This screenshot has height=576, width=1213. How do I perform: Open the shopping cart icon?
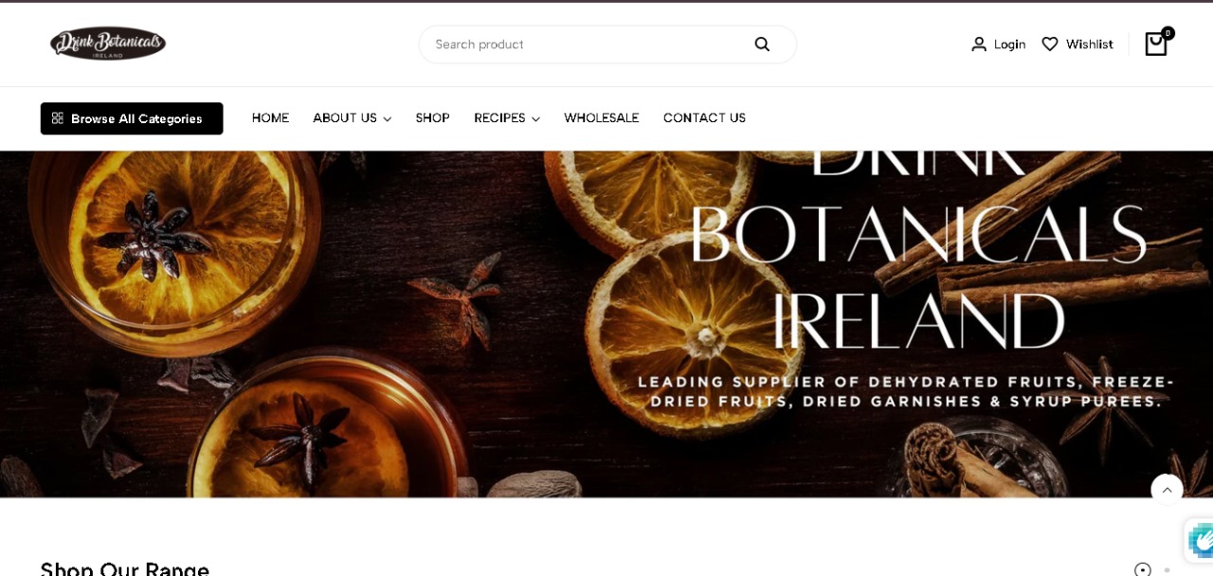[x=1155, y=45]
